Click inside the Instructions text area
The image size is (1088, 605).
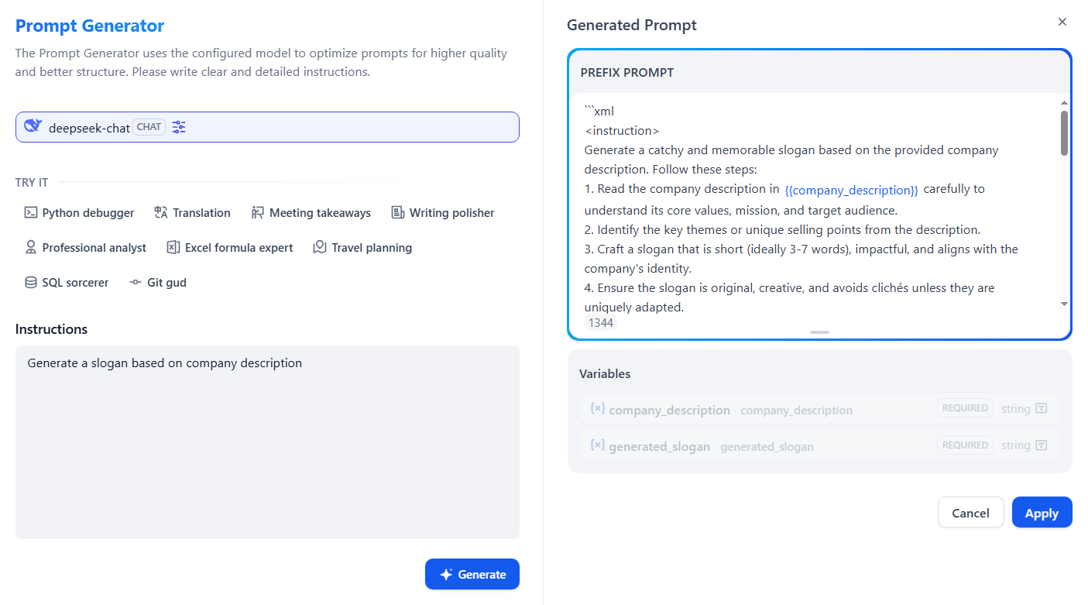(x=267, y=442)
